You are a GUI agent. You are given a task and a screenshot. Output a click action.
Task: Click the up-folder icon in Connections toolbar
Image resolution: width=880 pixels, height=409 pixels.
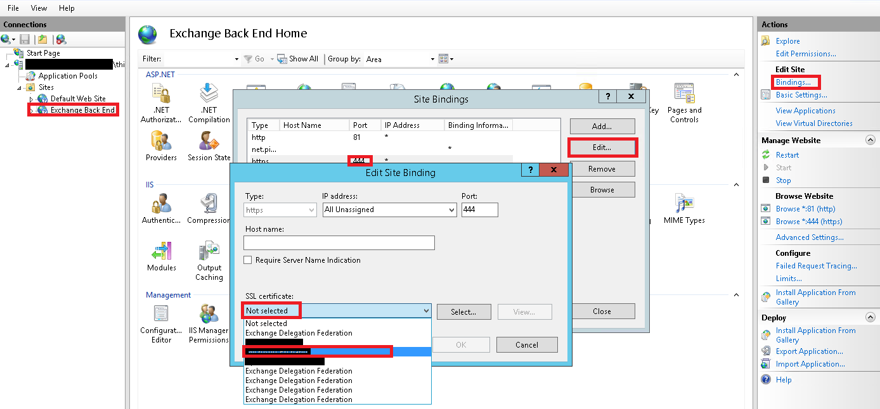[x=42, y=39]
